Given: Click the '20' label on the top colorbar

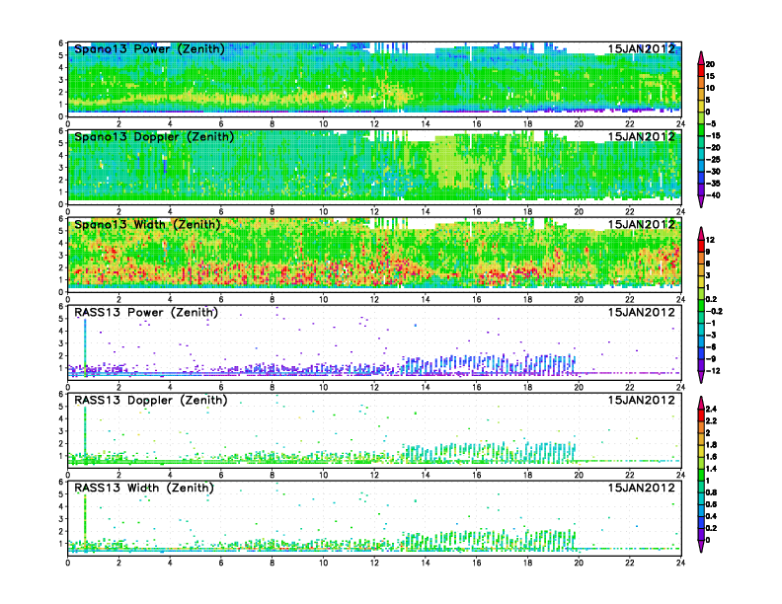Looking at the screenshot, I should tap(710, 64).
